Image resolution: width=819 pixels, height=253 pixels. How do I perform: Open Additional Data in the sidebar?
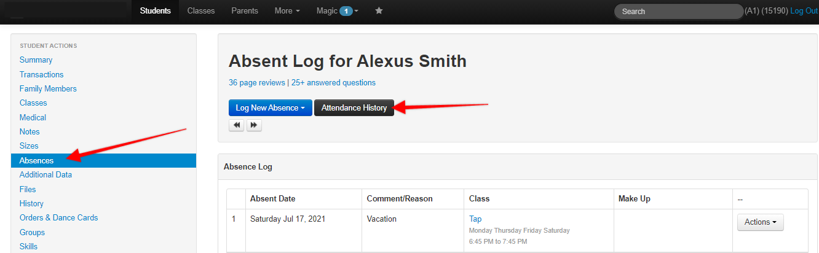point(45,174)
